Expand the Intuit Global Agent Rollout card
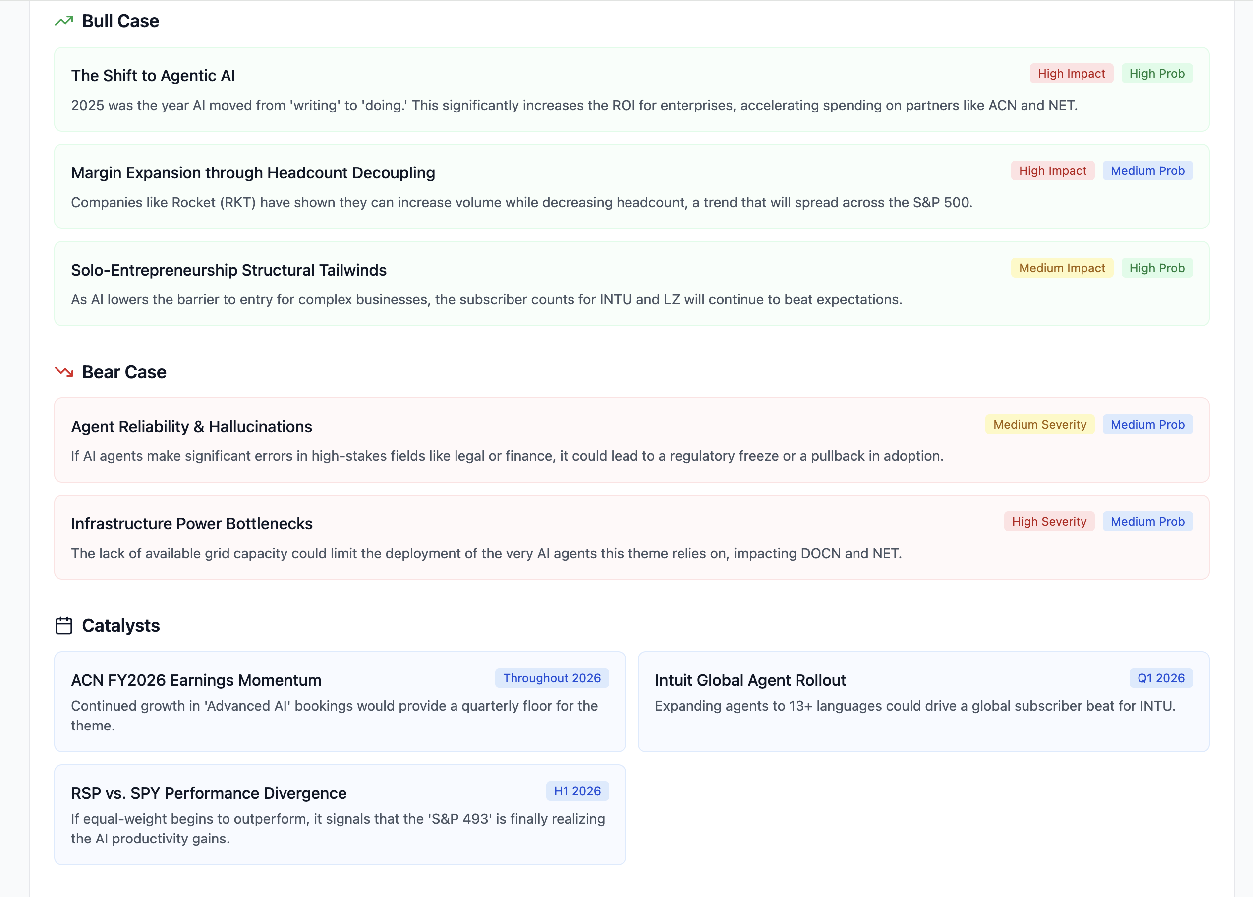1253x897 pixels. pos(923,702)
